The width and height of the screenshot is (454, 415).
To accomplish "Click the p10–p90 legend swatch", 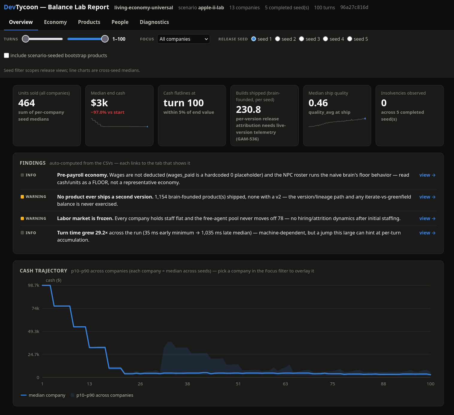I will [x=72, y=395].
